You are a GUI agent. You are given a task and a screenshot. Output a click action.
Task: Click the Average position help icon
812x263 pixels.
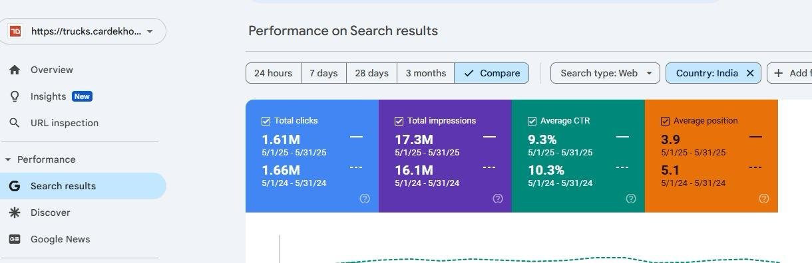coord(764,199)
